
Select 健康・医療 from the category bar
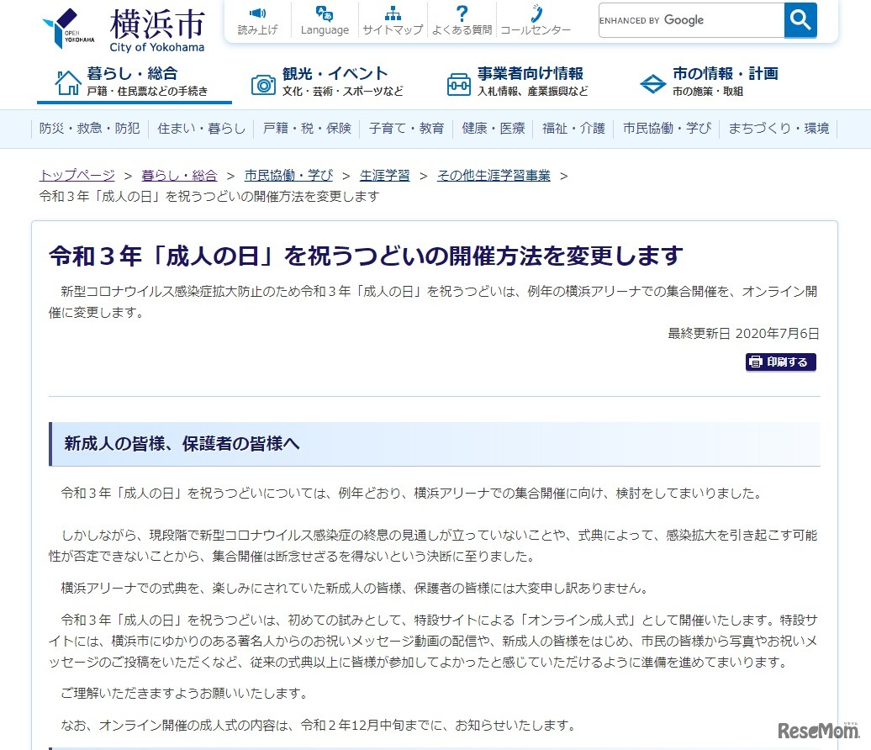[x=493, y=128]
